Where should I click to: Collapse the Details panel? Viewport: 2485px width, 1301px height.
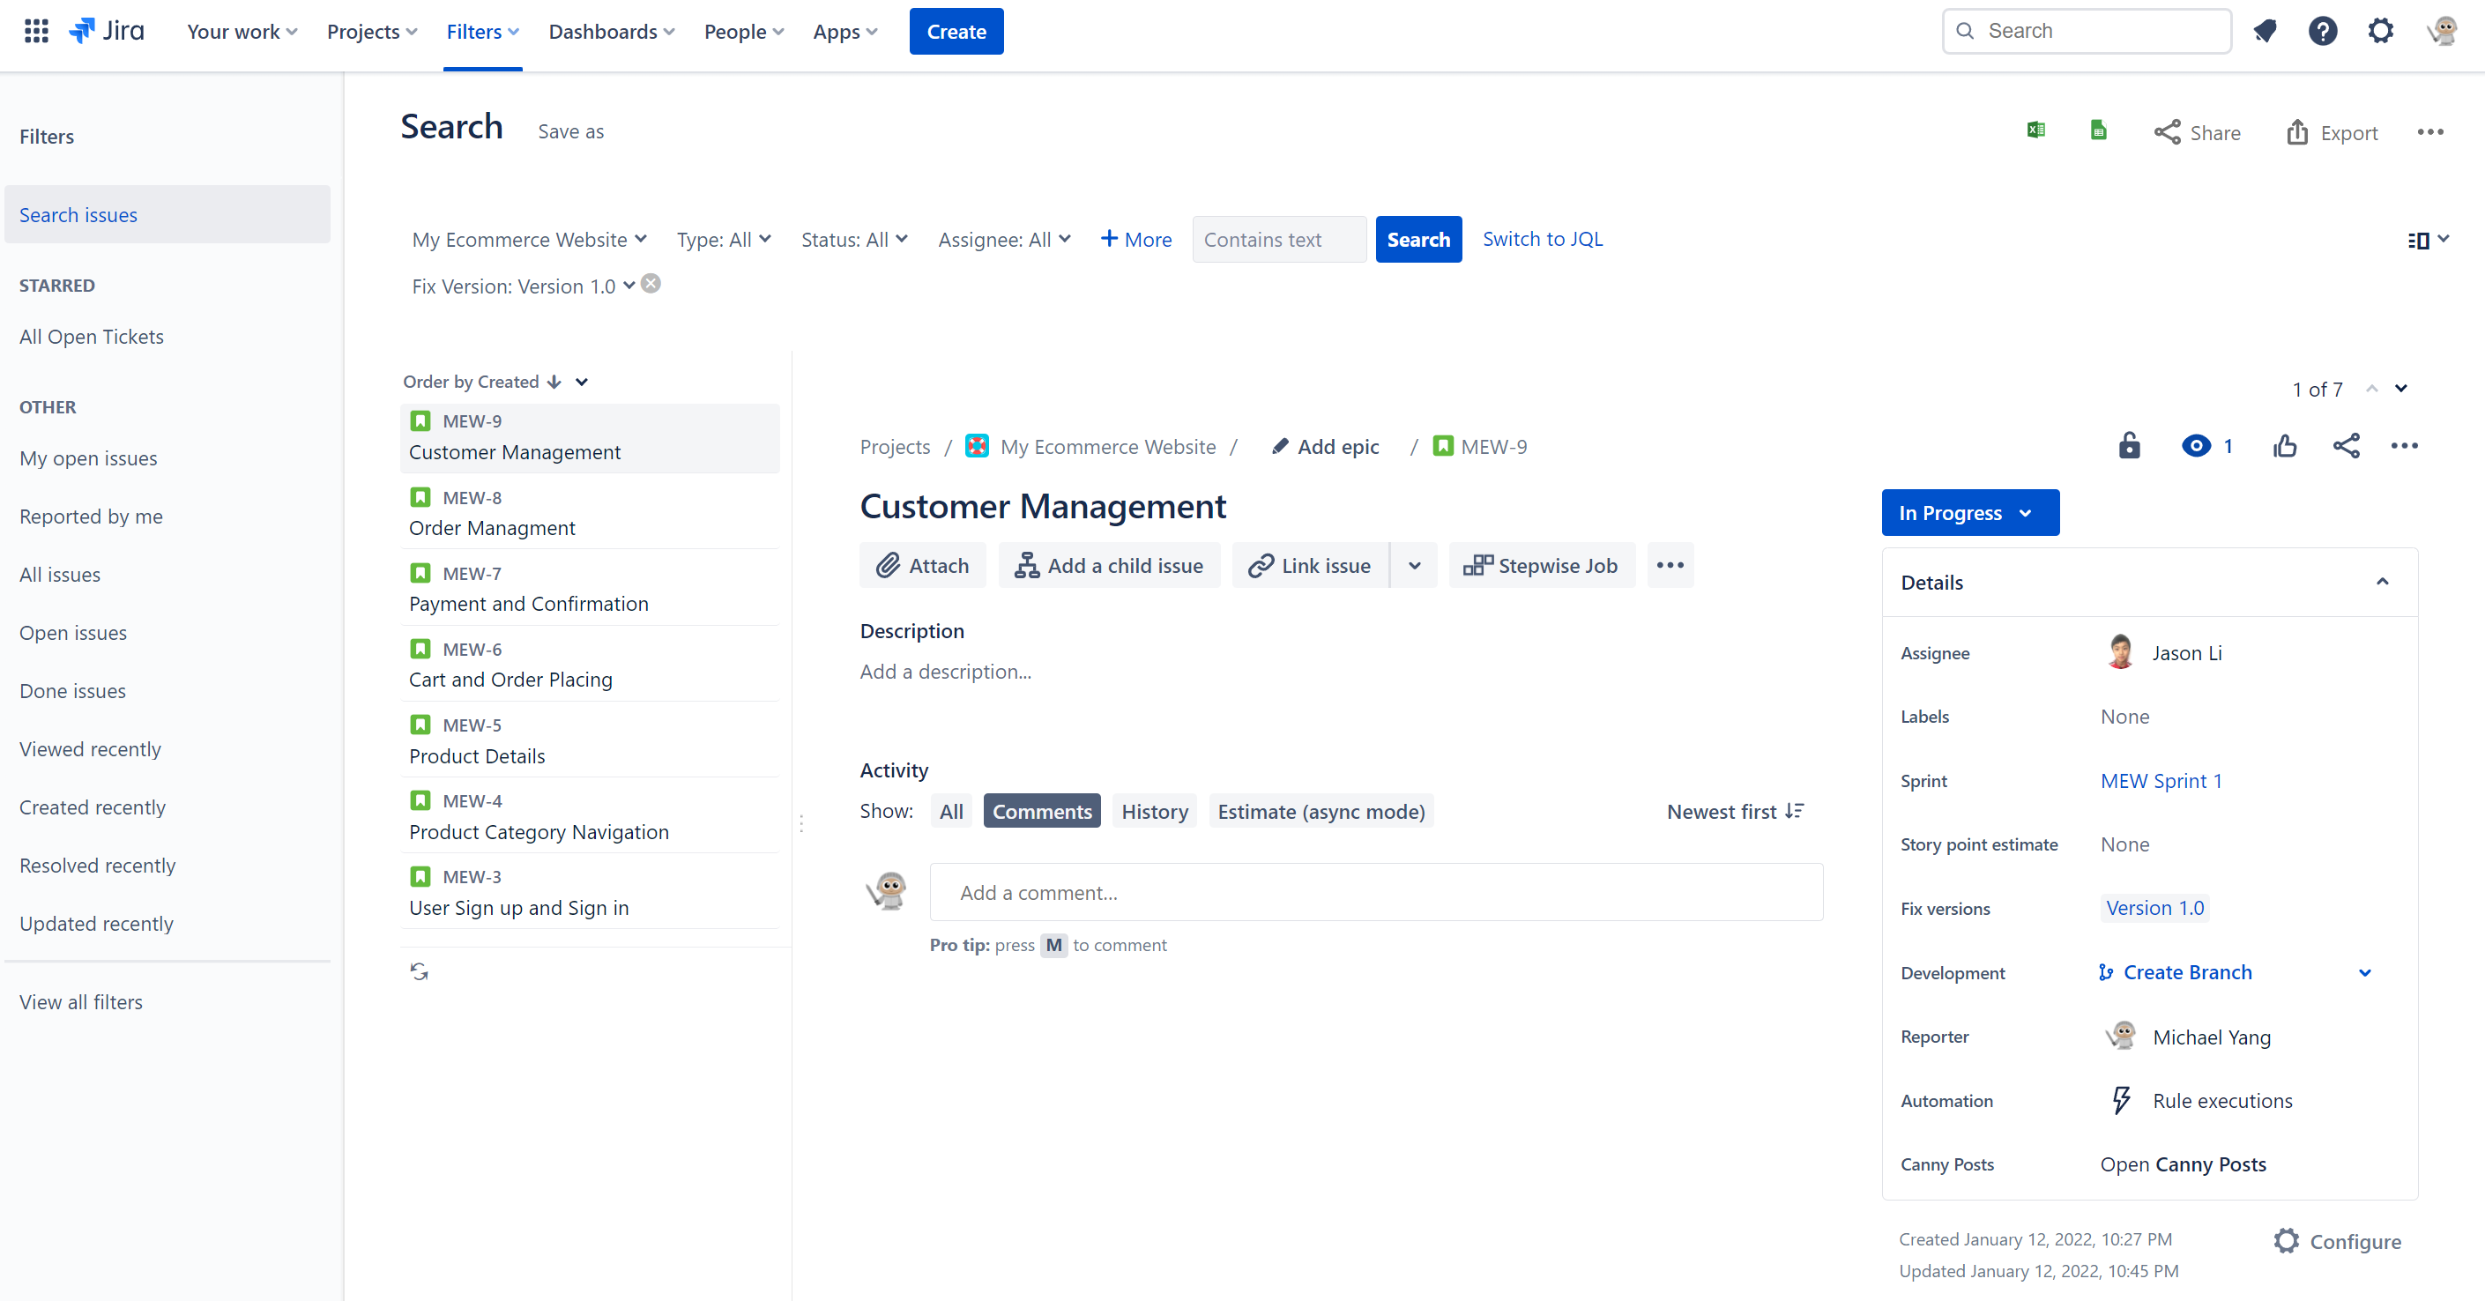[x=2382, y=582]
